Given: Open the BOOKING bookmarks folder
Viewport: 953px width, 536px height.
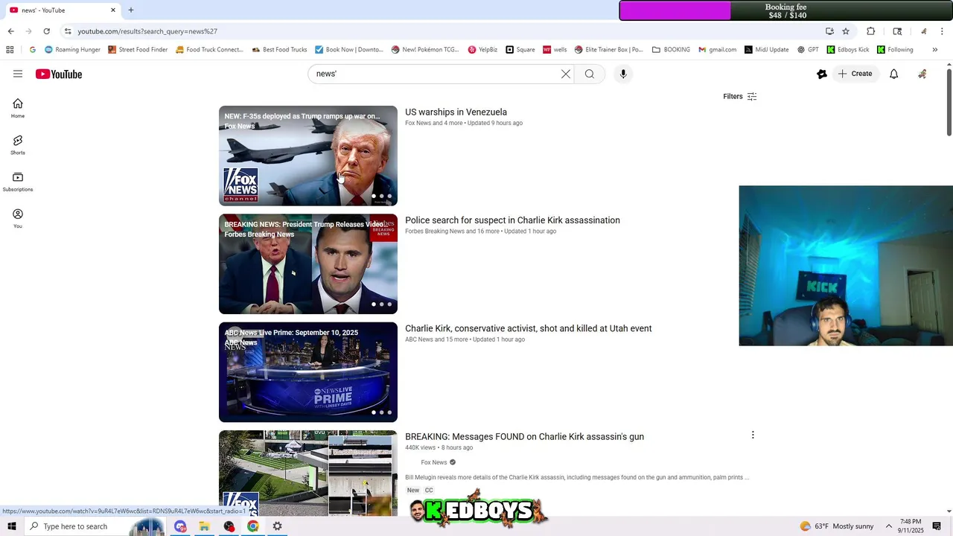Looking at the screenshot, I should (x=671, y=50).
